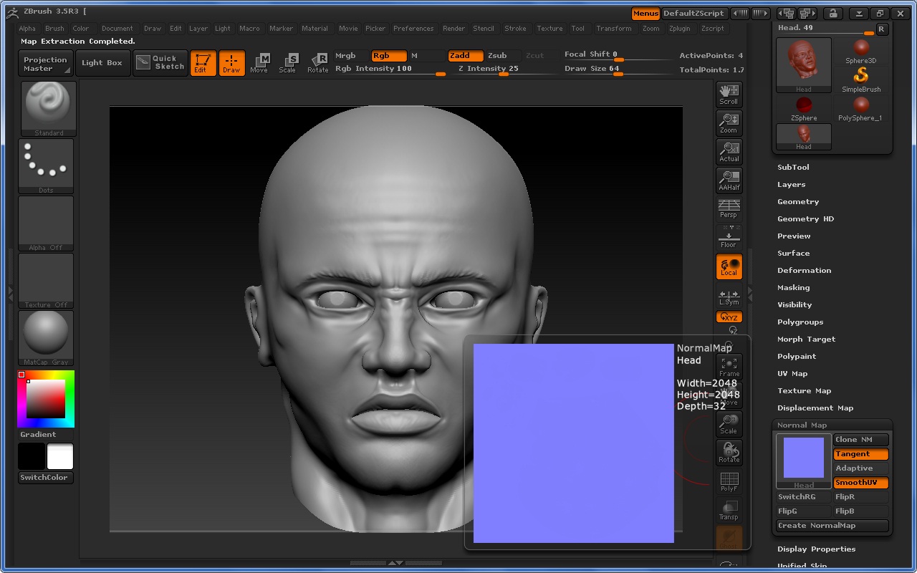917x573 pixels.
Task: Click the Scroll canvas icon
Action: (x=729, y=95)
